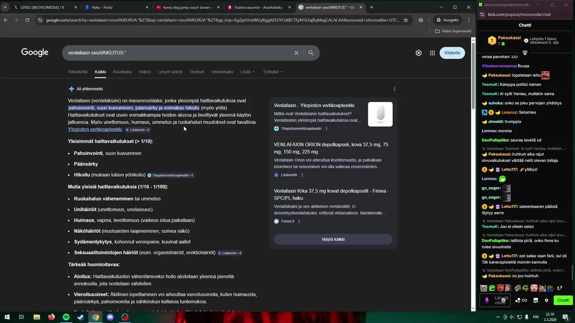The image size is (575, 323).
Task: Open emoji picker in Kick chat input
Action: tap(504, 300)
